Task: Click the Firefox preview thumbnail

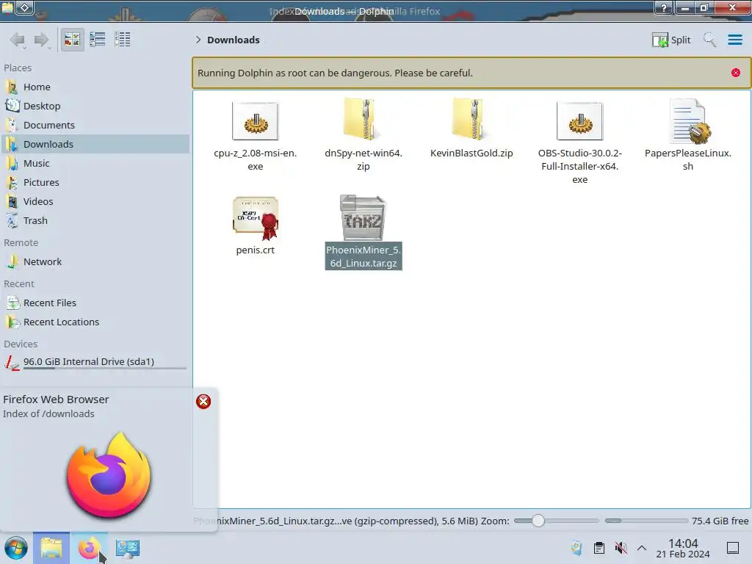Action: click(x=109, y=475)
